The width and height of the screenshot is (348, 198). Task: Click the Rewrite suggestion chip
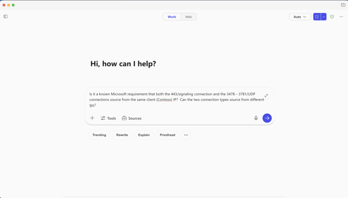click(x=122, y=135)
